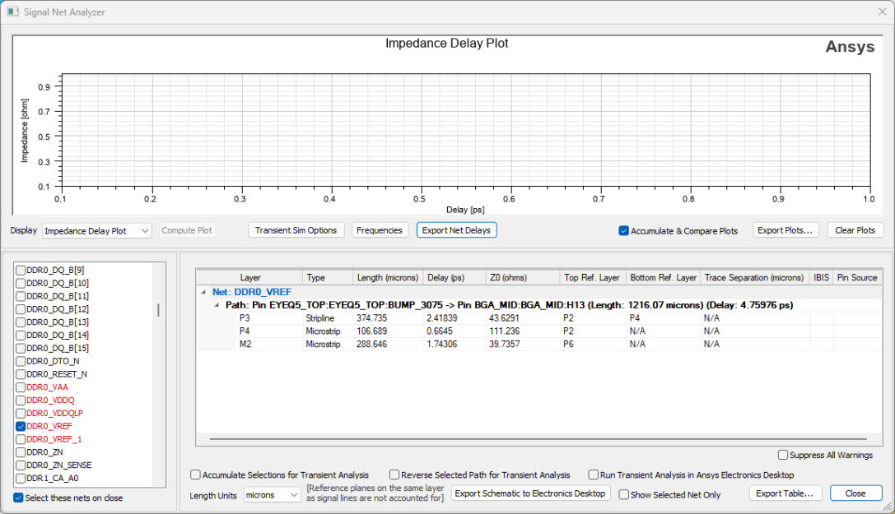
Task: Click the Signal Net Analyzer title bar icon
Action: pos(12,12)
